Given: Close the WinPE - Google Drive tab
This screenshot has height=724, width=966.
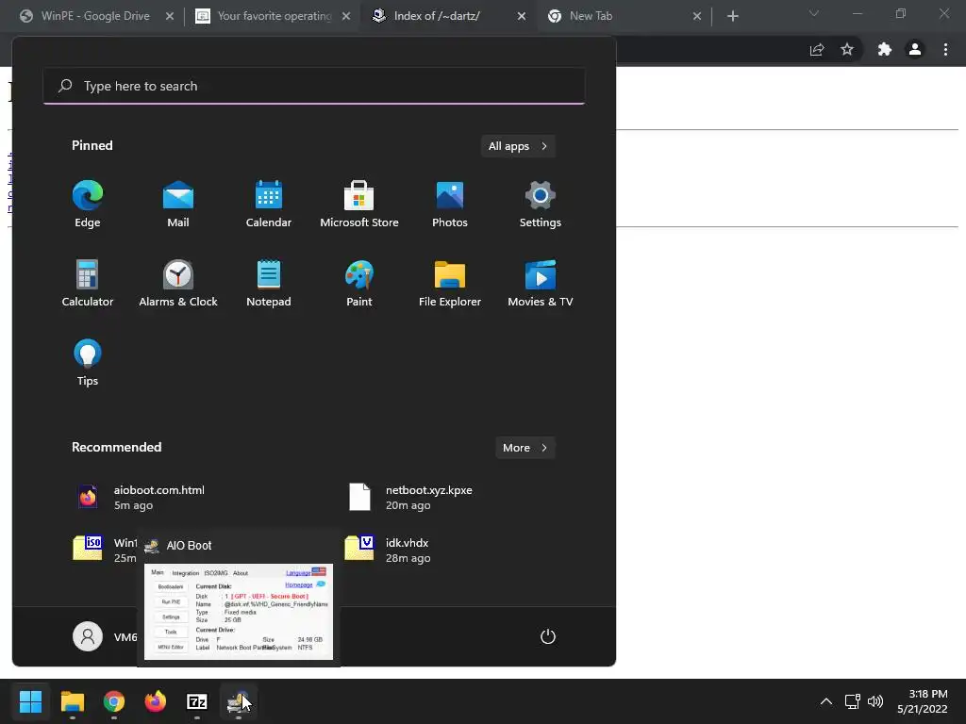Looking at the screenshot, I should click(170, 17).
